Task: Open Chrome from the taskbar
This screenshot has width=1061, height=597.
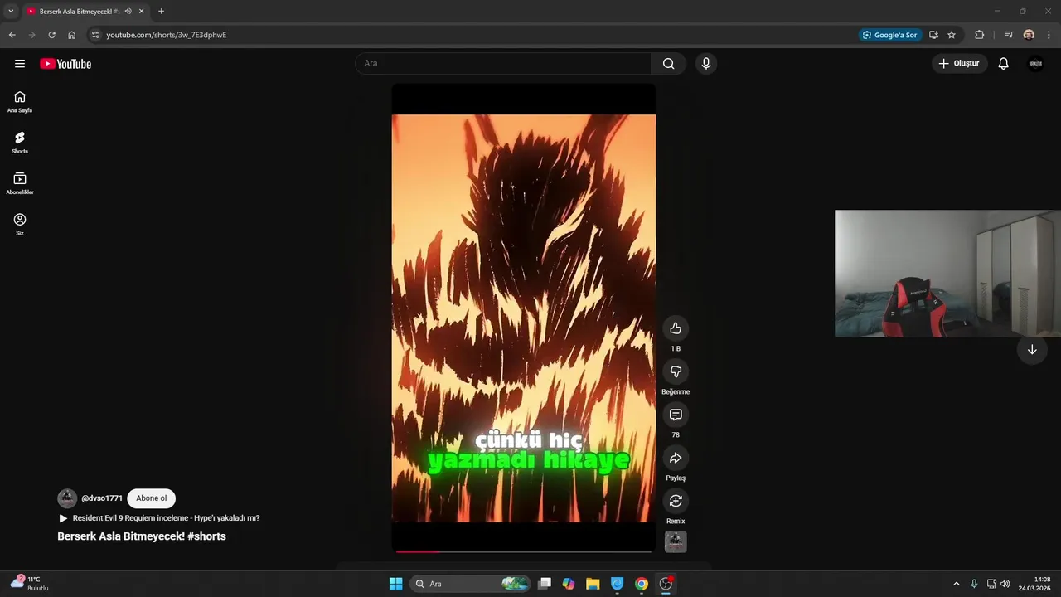Action: [642, 584]
